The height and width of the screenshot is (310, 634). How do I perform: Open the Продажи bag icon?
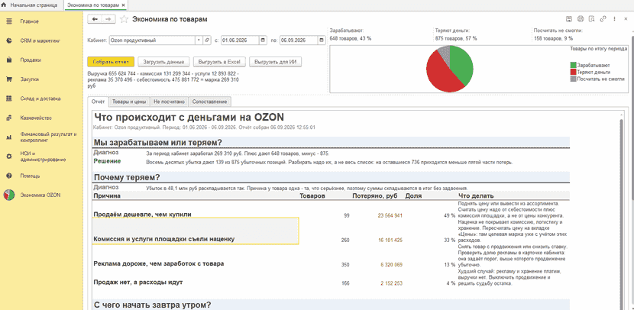(9, 60)
